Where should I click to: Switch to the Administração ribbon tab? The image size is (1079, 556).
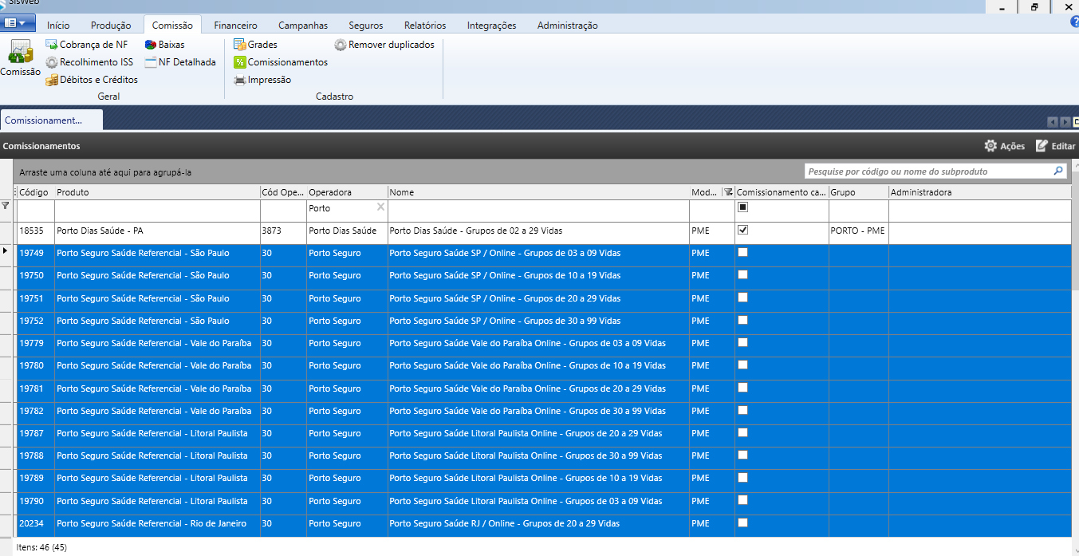(x=568, y=26)
